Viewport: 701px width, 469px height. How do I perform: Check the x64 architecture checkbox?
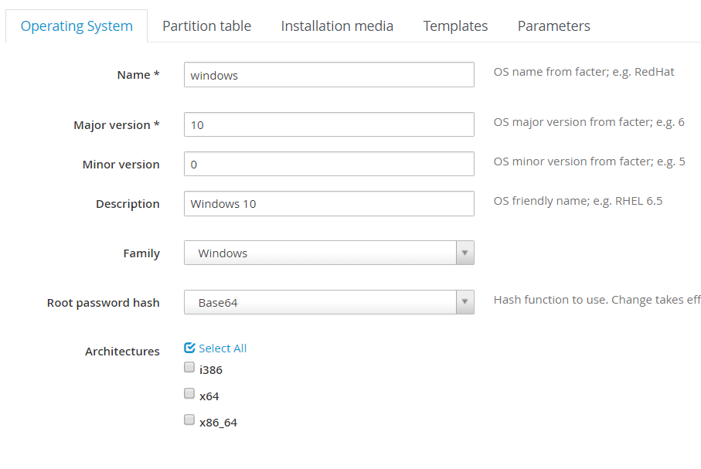tap(189, 393)
